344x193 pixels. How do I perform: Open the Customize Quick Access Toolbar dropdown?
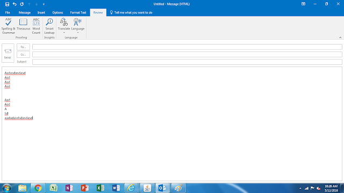(x=44, y=4)
